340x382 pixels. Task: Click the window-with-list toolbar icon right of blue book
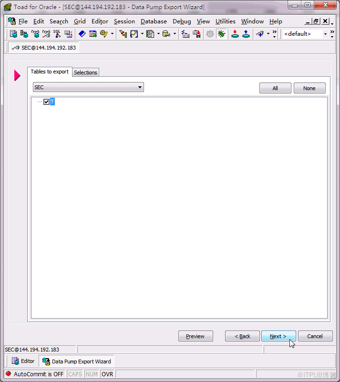93,34
